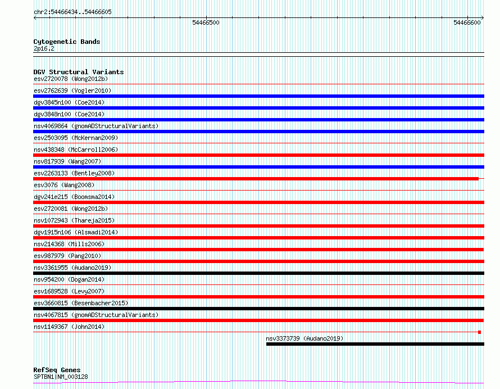The width and height of the screenshot is (500, 389).
Task: Click the esv3076 (Wang2008) label
Action: click(64, 185)
